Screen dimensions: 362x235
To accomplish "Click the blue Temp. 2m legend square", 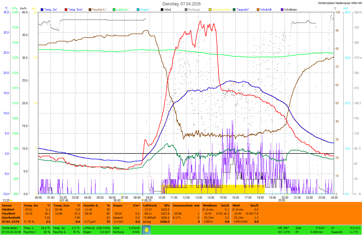I will 42,10.
